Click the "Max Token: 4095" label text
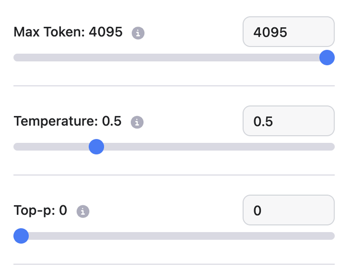Viewport: 352px width, 267px height. (x=68, y=32)
